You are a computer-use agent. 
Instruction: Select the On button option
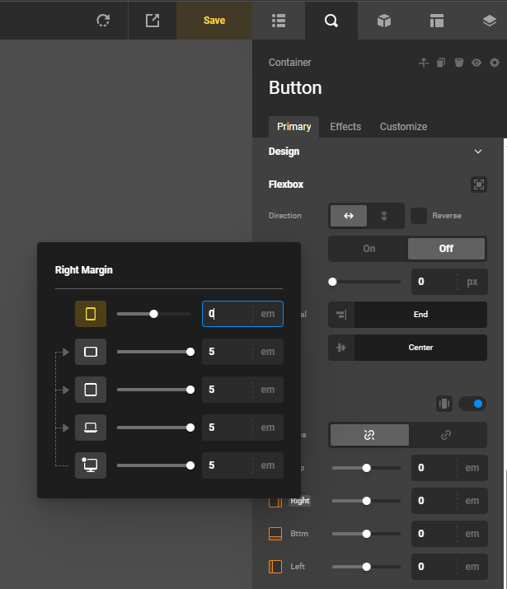click(x=369, y=249)
